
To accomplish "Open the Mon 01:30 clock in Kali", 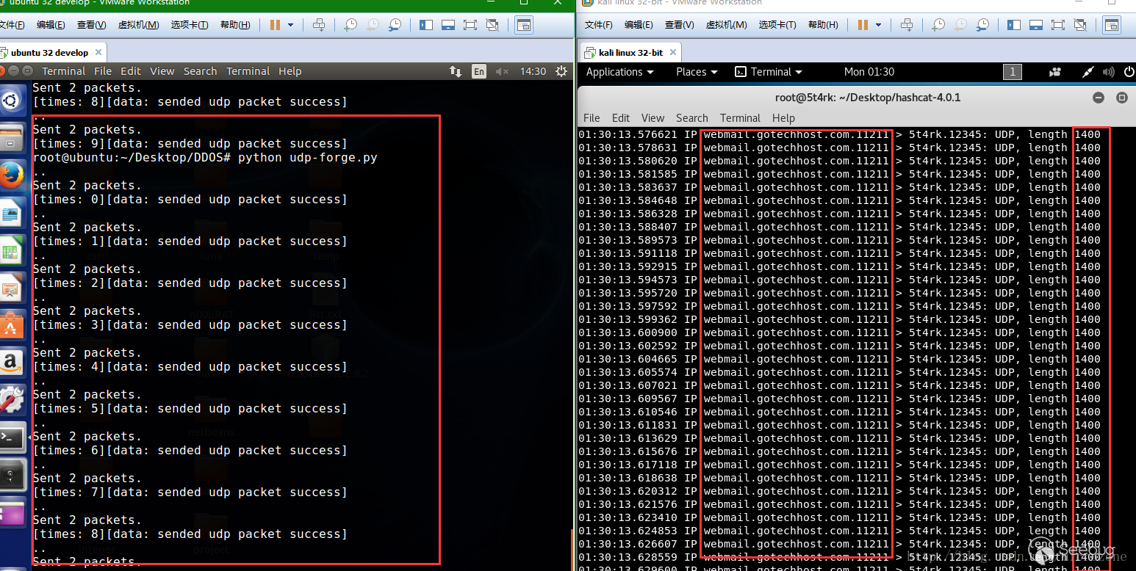I will tap(869, 72).
